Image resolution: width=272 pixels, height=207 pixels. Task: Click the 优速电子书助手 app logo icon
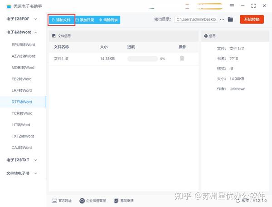9,6
